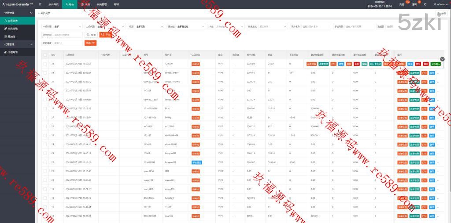The image size is (451, 223).
Task: Click the add member button at top right
Action: 441,14
